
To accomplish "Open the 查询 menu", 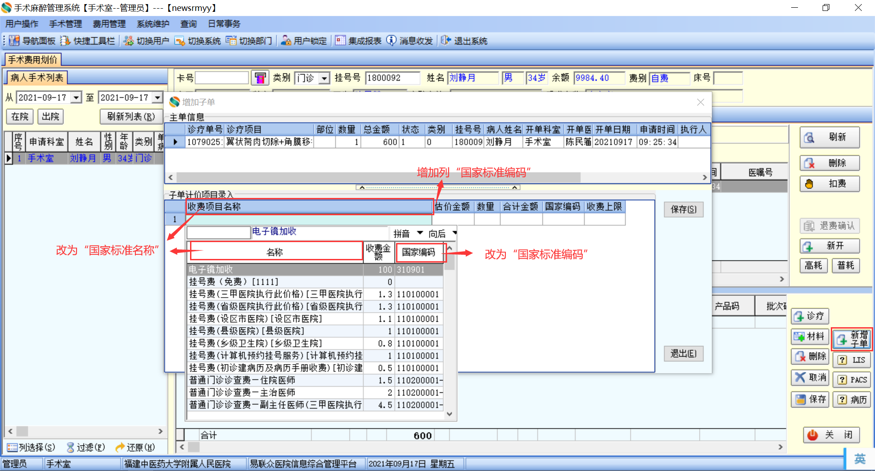I will click(x=189, y=24).
